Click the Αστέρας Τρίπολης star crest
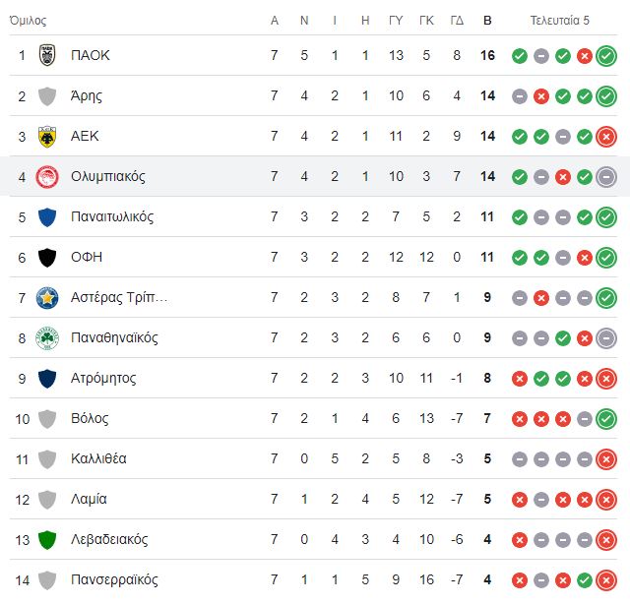Screen dimensions: 630x604 pyautogui.click(x=47, y=298)
